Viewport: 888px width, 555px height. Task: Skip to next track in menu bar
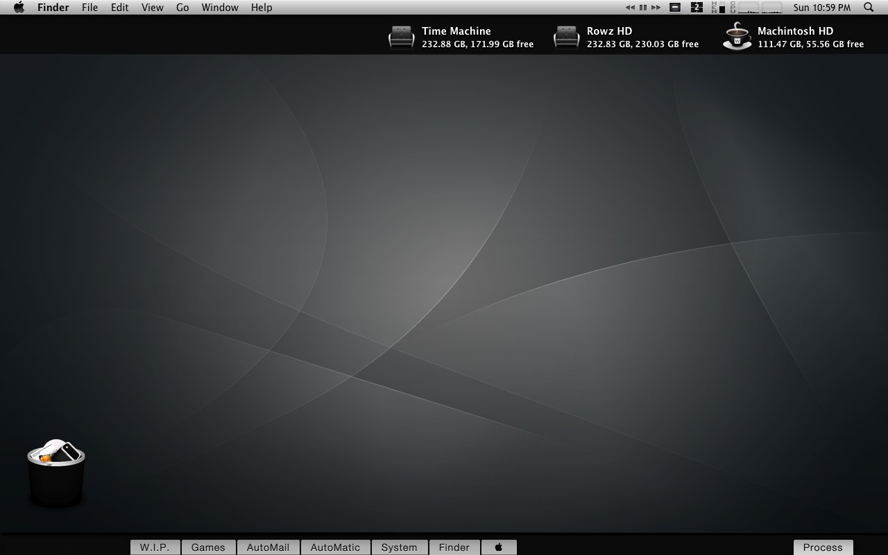(656, 8)
